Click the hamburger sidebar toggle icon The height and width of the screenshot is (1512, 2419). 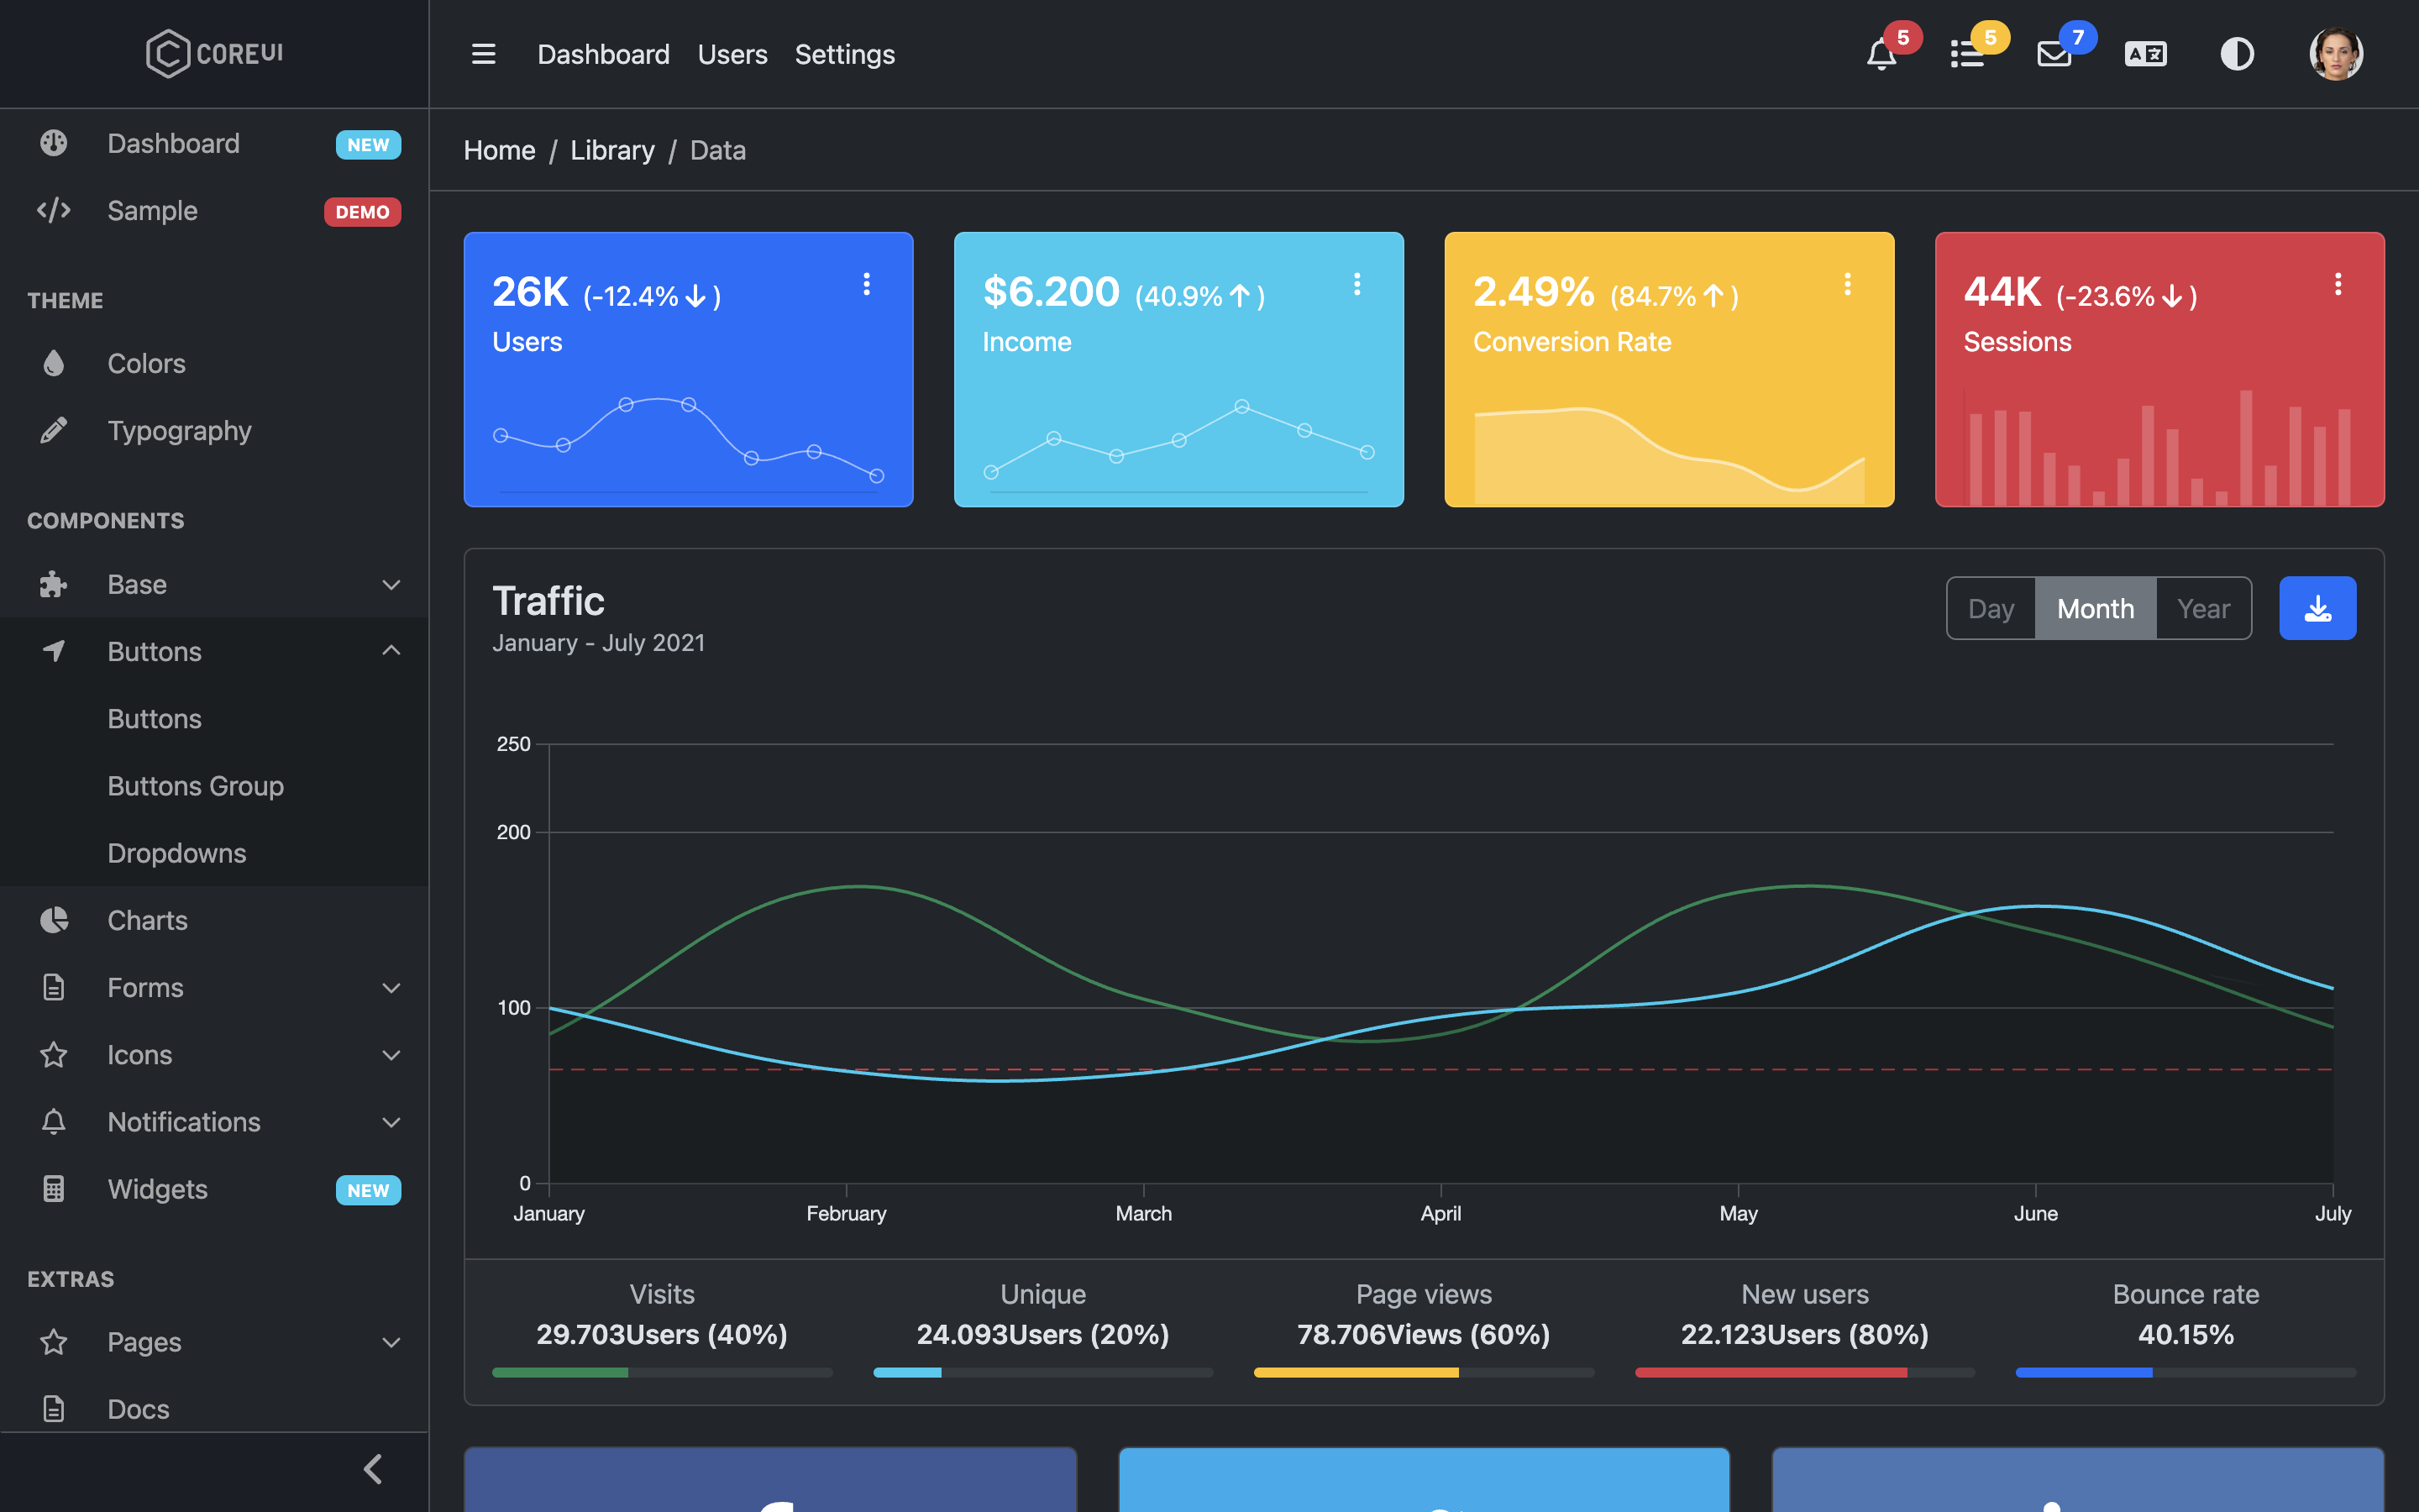tap(484, 54)
